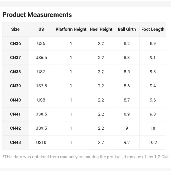Select the CN38 size row label
Viewport: 171px width, 171px height.
tap(15, 72)
